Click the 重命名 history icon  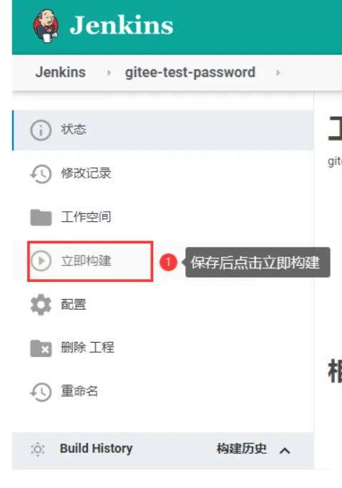pyautogui.click(x=41, y=391)
